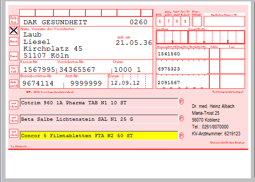Click the Datum value 12.09.12
This screenshot has width=255, height=182.
click(125, 83)
